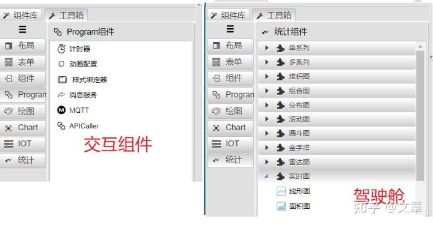Click 线形图 line chart icon
This screenshot has width=433, height=225.
281,191
